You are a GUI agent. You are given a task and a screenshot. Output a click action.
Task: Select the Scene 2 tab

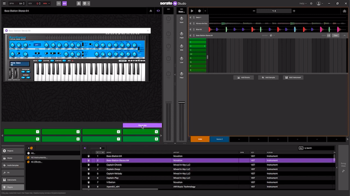(x=219, y=139)
